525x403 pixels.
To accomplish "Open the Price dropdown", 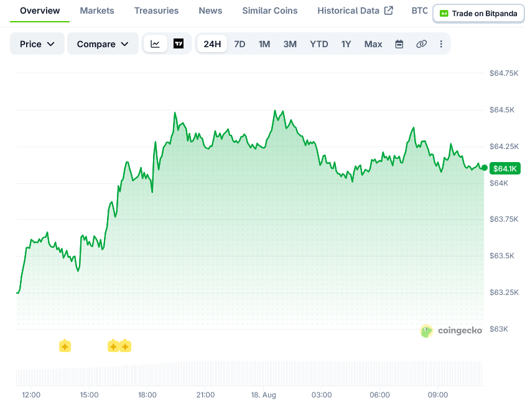I will click(x=37, y=43).
